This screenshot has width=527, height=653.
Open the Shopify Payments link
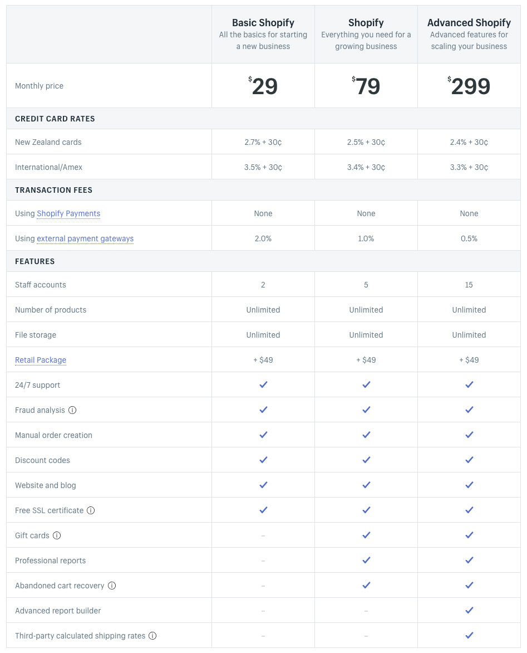pos(68,213)
